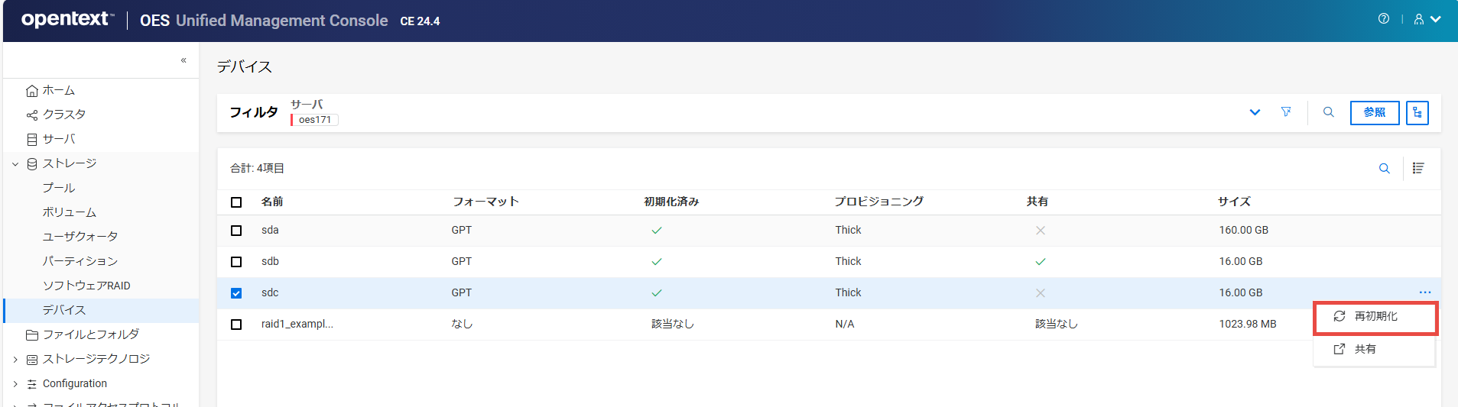Image resolution: width=1458 pixels, height=407 pixels.
Task: Click the clear filter funnel icon
Action: pyautogui.click(x=1286, y=112)
